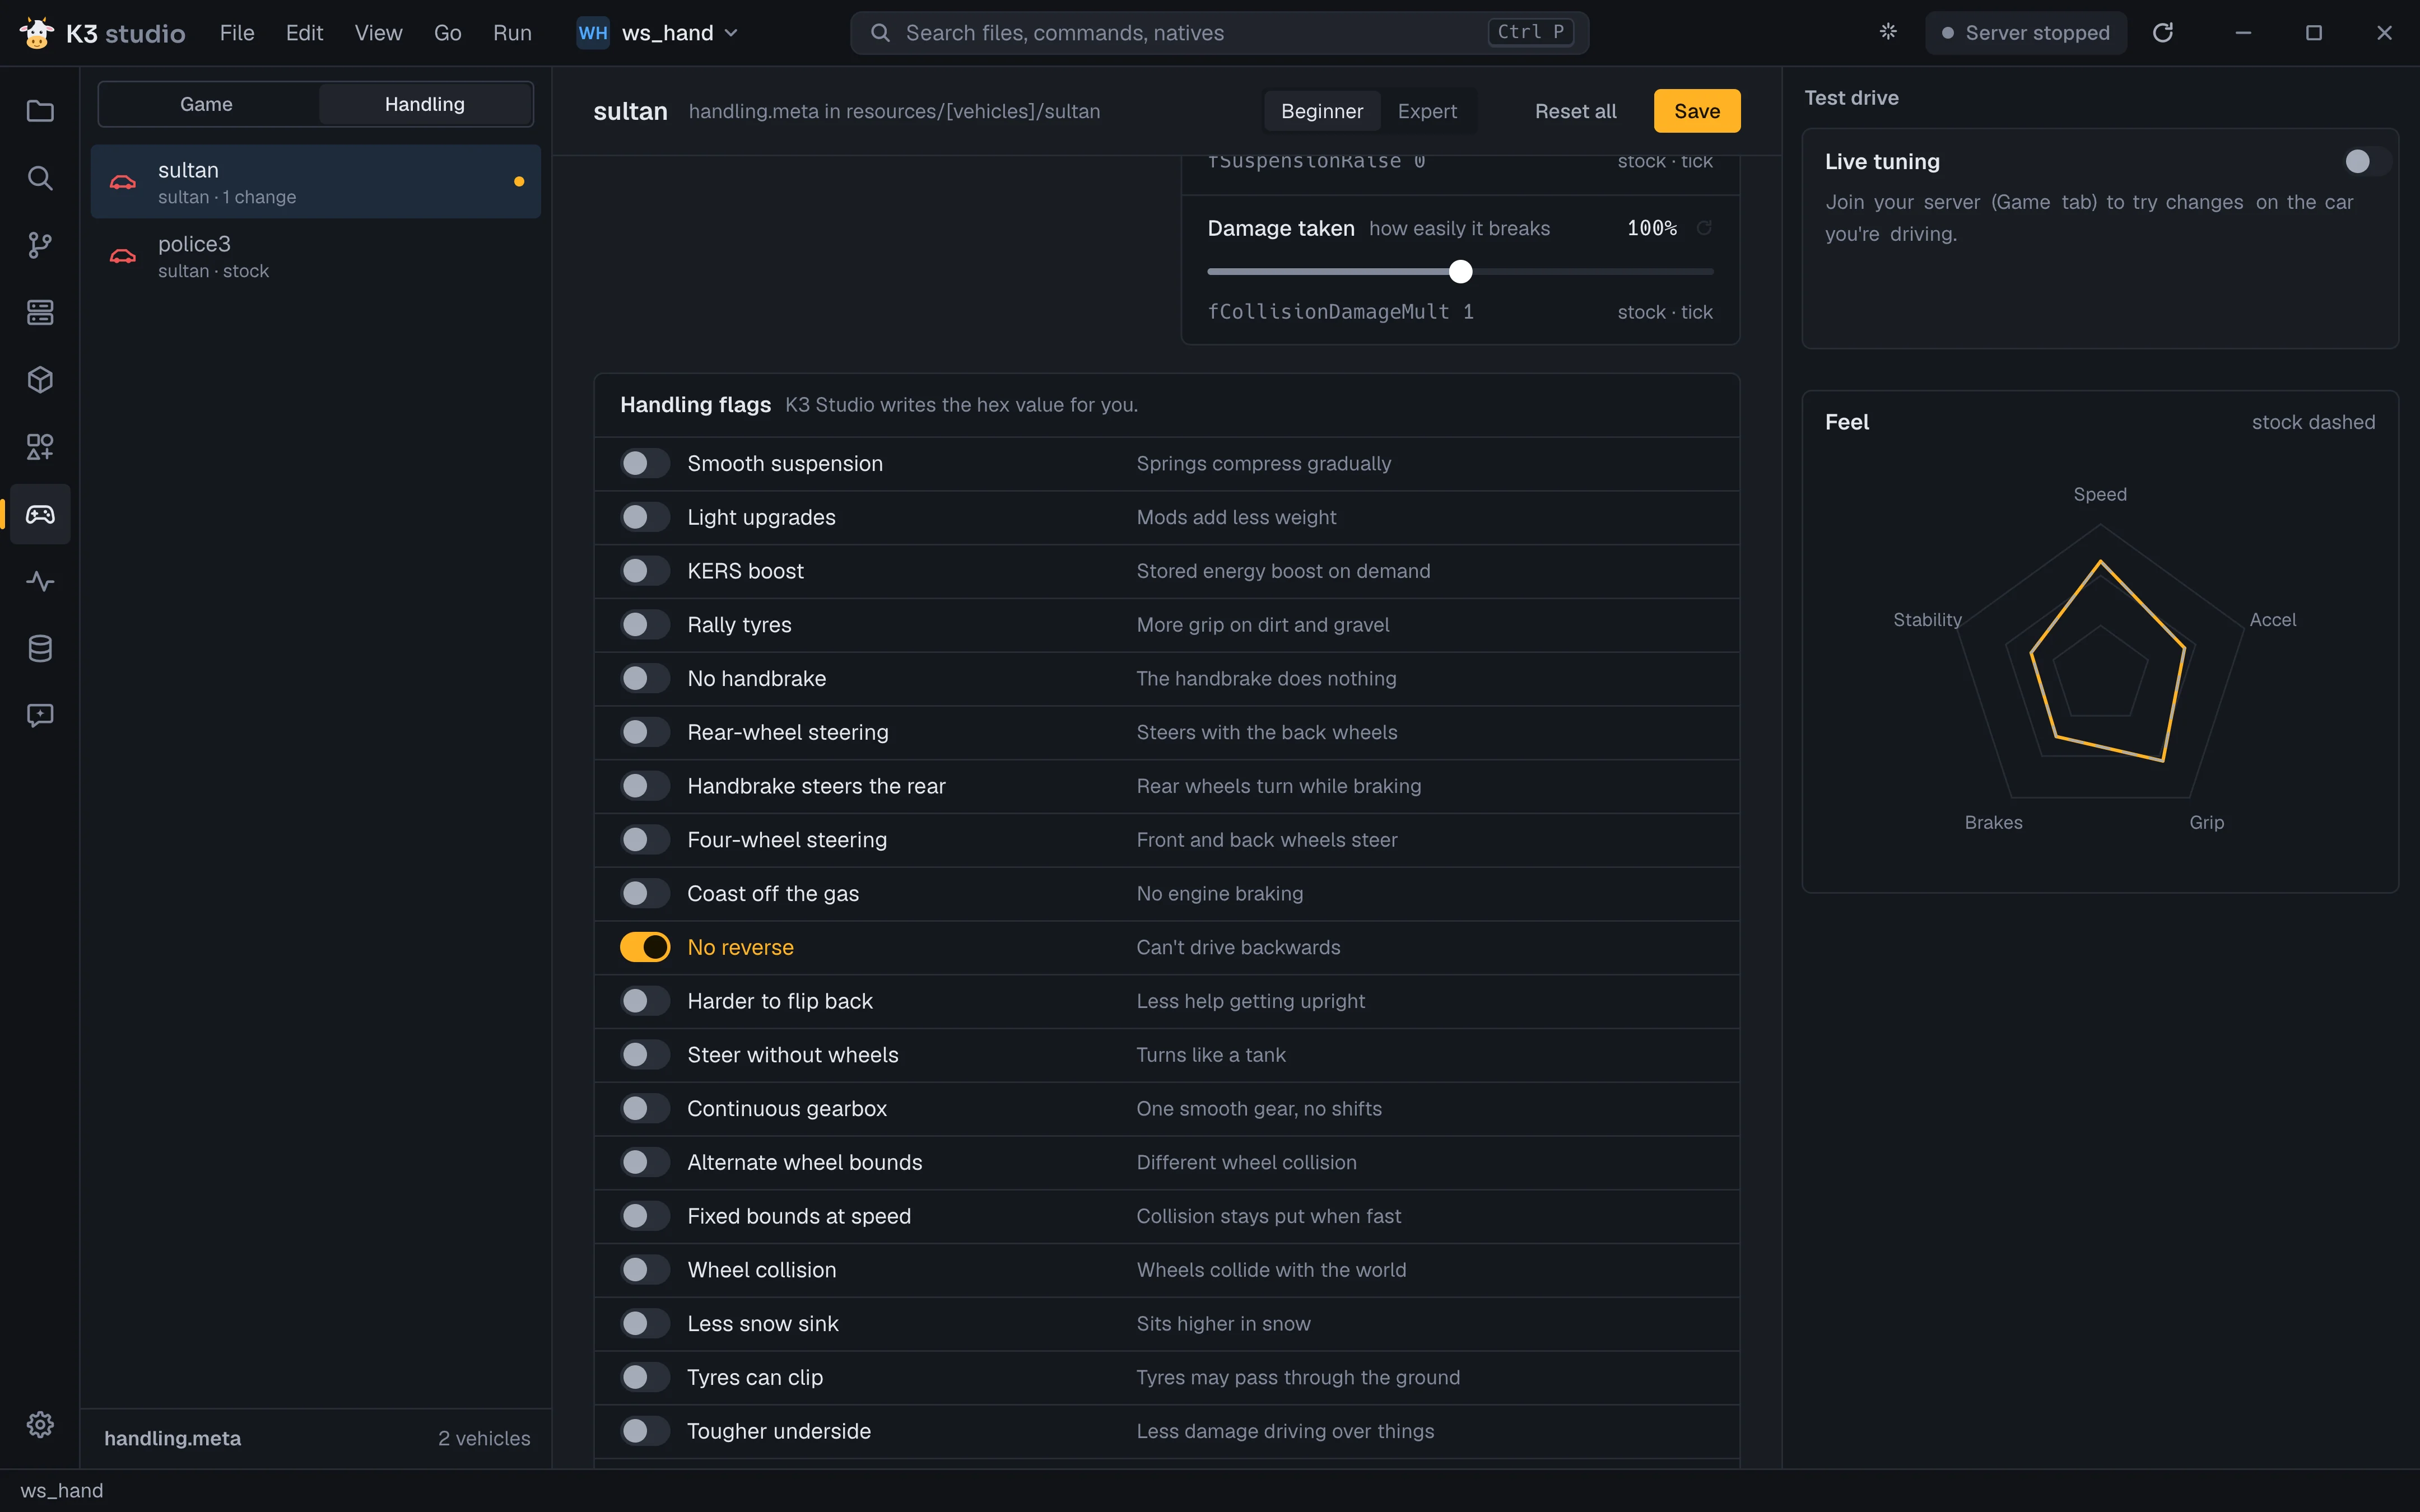
Task: Open the database icon in sidebar
Action: 40,648
